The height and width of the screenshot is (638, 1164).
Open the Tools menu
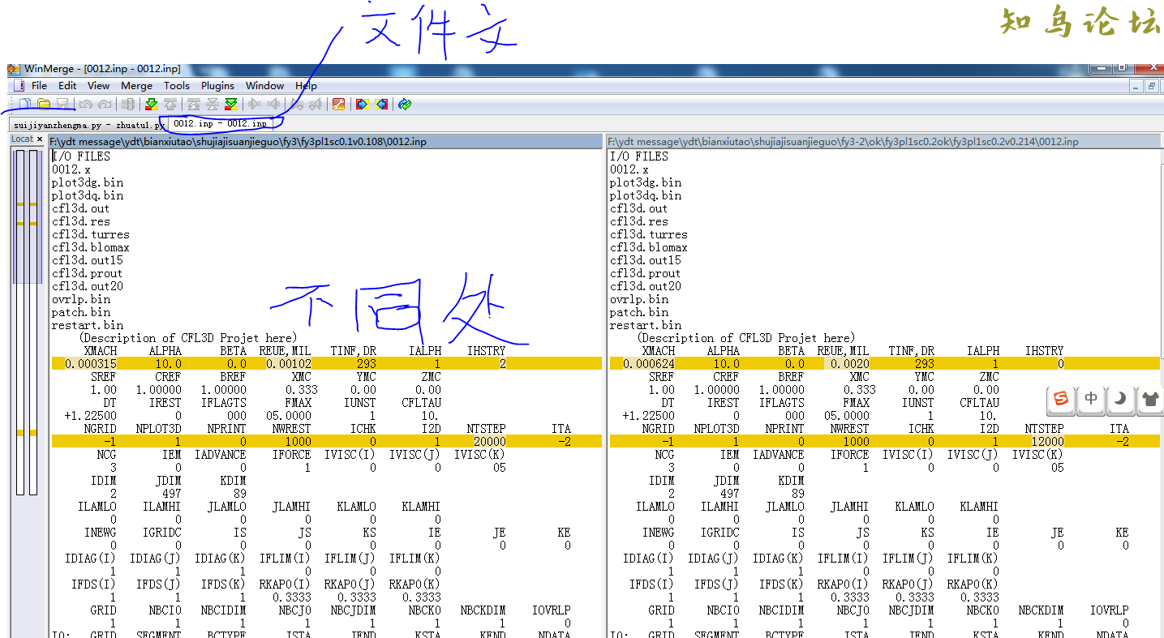coord(176,85)
